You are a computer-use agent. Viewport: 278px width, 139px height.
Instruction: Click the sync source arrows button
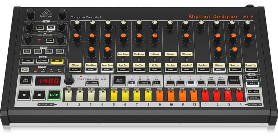tap(25, 70)
